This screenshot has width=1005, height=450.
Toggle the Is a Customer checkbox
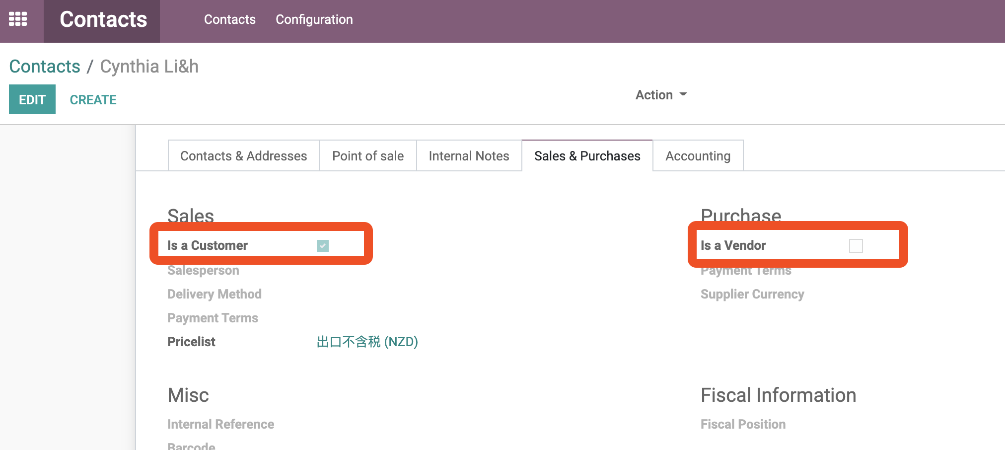tap(323, 246)
